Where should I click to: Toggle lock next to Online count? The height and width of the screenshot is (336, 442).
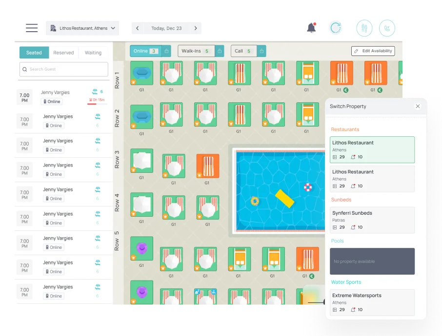pyautogui.click(x=166, y=51)
